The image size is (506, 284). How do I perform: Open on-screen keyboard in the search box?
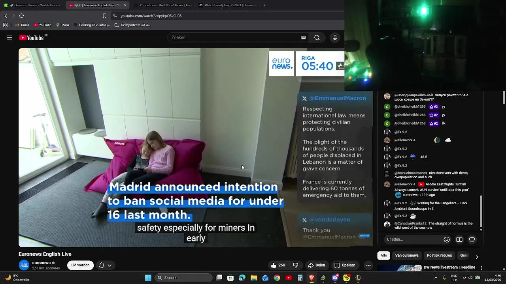click(303, 38)
